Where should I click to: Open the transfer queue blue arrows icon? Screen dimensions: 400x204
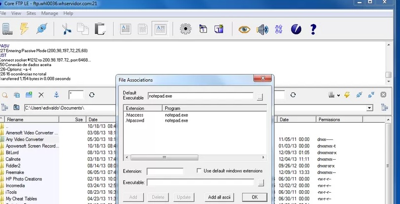coord(279,30)
